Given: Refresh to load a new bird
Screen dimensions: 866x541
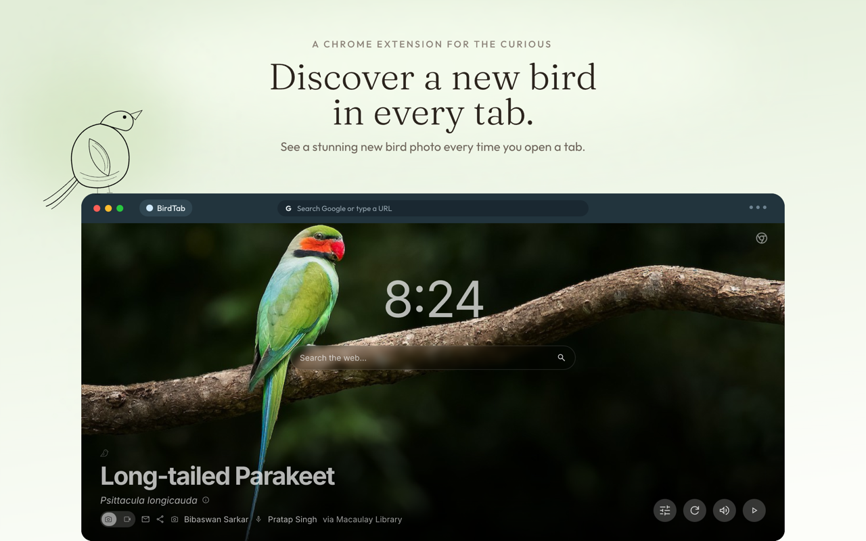Looking at the screenshot, I should coord(695,511).
